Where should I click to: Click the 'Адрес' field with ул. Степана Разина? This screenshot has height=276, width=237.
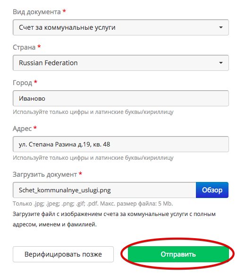pos(120,144)
